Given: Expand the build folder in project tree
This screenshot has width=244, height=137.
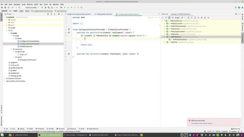Looking at the screenshot, I should pyautogui.click(x=7, y=25).
